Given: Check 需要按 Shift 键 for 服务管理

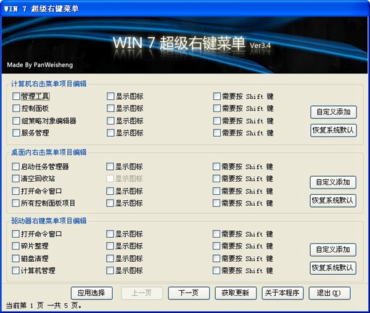Looking at the screenshot, I should pyautogui.click(x=217, y=133).
